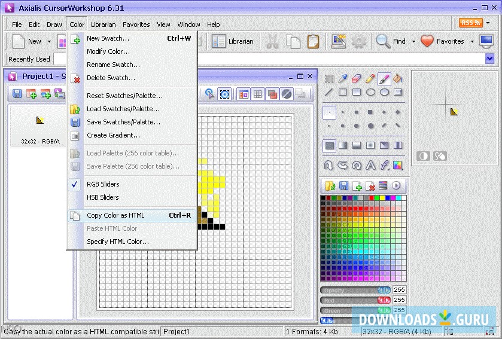Image resolution: width=502 pixels, height=339 pixels.
Task: Toggle the mouse preview test button
Action: [440, 157]
